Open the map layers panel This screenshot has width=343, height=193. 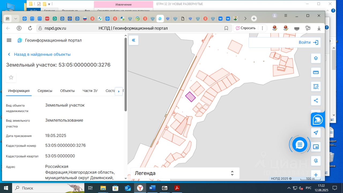tap(316, 58)
